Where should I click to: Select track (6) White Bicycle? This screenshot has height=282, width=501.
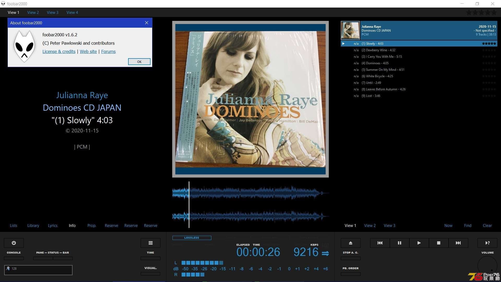(x=419, y=76)
